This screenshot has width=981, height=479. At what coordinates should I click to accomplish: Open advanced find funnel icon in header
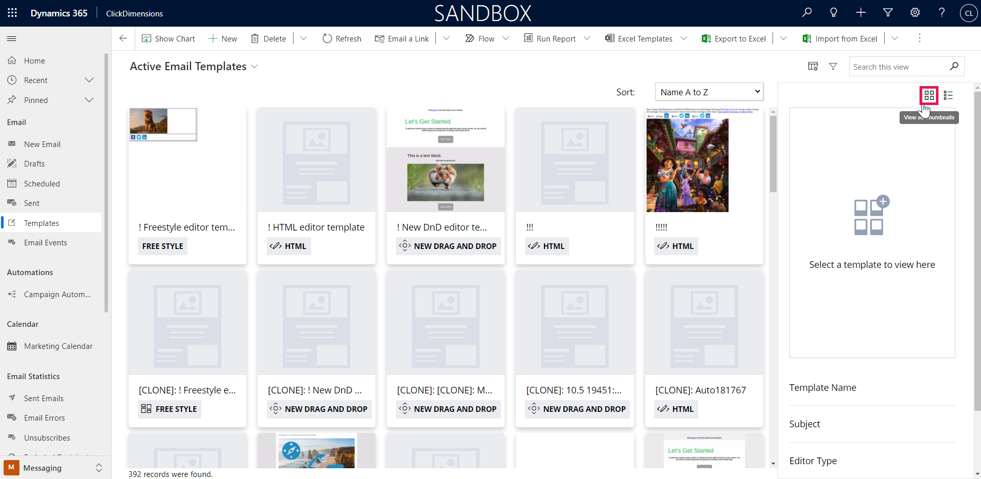point(888,13)
